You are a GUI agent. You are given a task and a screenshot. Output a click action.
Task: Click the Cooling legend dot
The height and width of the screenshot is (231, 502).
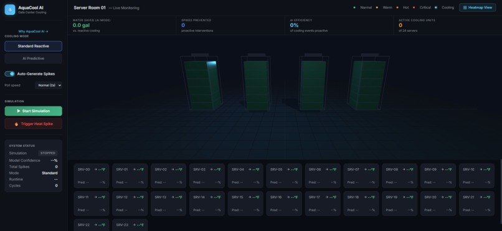436,7
